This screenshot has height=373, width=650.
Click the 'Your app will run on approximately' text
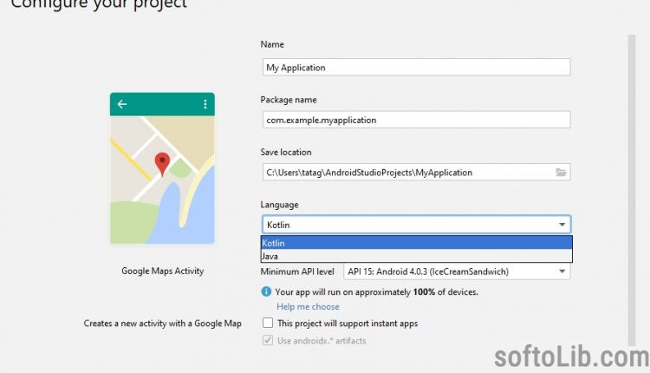tap(343, 292)
